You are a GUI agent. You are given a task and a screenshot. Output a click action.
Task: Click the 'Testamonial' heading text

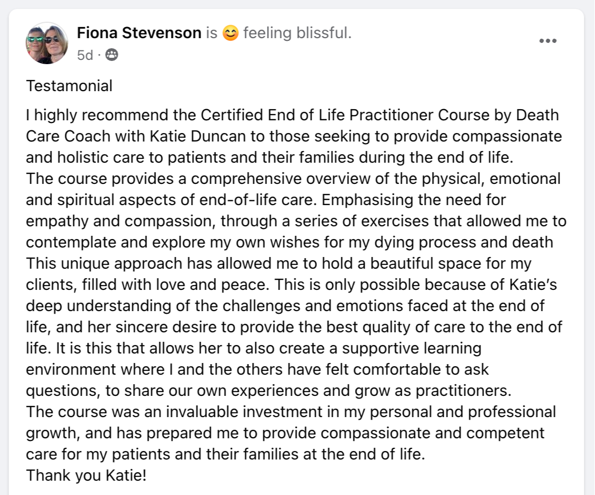69,86
